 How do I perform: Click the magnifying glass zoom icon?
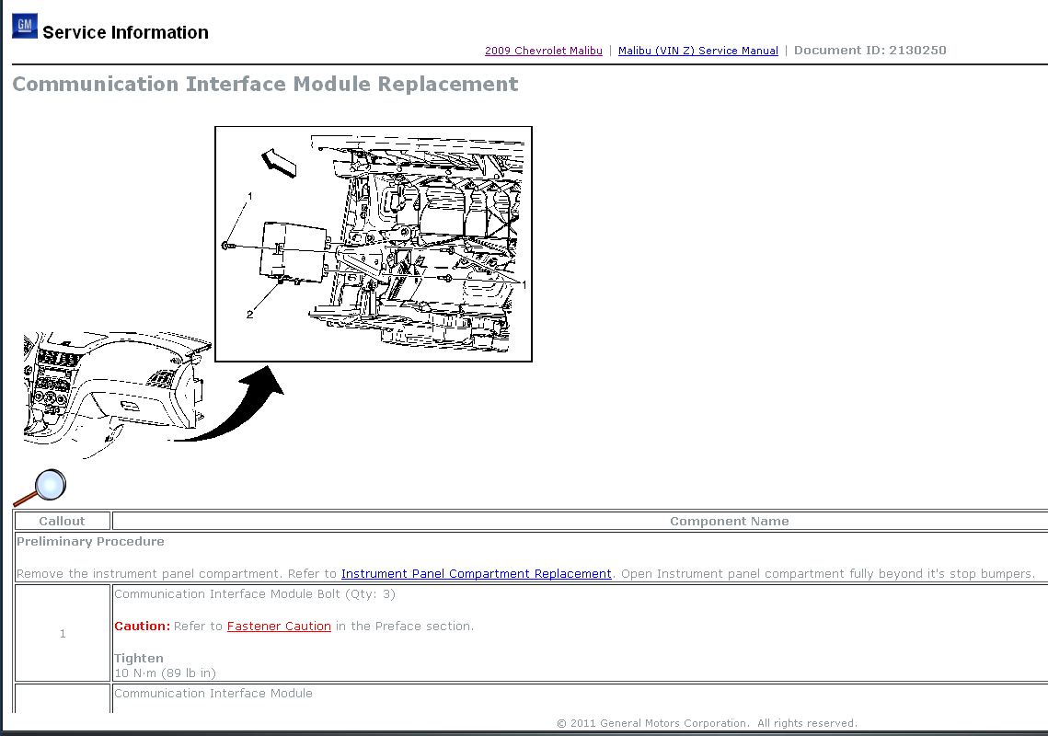[40, 488]
